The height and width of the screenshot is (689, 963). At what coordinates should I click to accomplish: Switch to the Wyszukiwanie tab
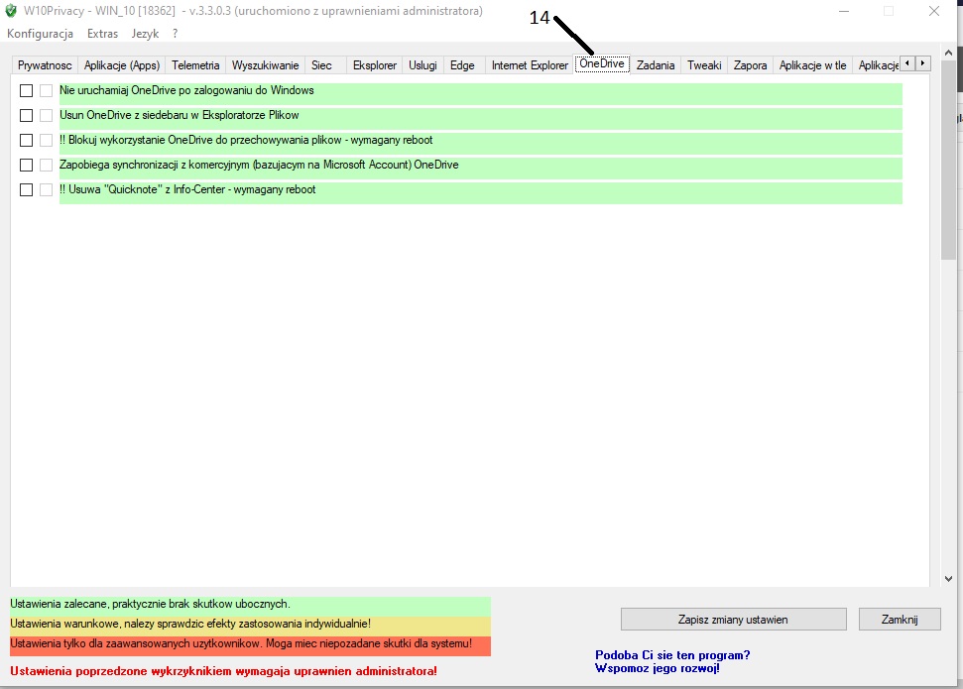266,65
